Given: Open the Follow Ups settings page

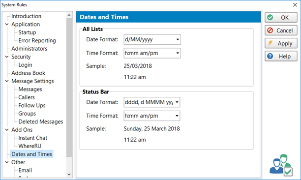Looking at the screenshot, I should pyautogui.click(x=32, y=106).
